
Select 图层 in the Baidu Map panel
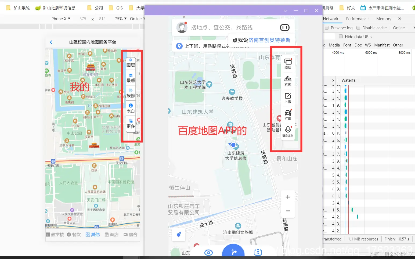pos(288,64)
